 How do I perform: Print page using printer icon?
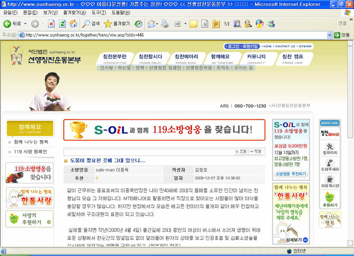165,24
